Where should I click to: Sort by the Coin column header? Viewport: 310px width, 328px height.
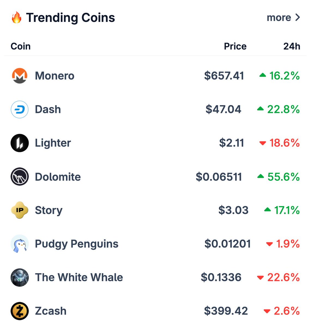20,46
